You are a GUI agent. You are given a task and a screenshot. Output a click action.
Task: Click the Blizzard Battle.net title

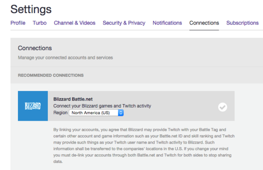pos(73,99)
